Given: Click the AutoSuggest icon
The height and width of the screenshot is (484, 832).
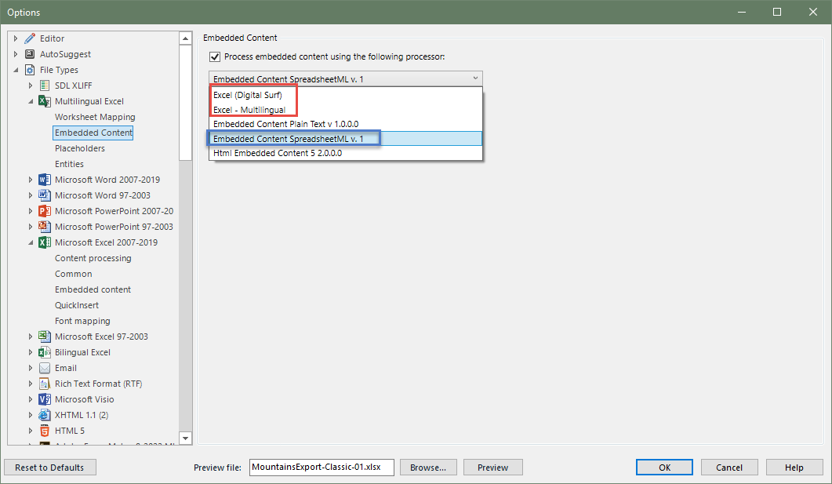Looking at the screenshot, I should [30, 54].
